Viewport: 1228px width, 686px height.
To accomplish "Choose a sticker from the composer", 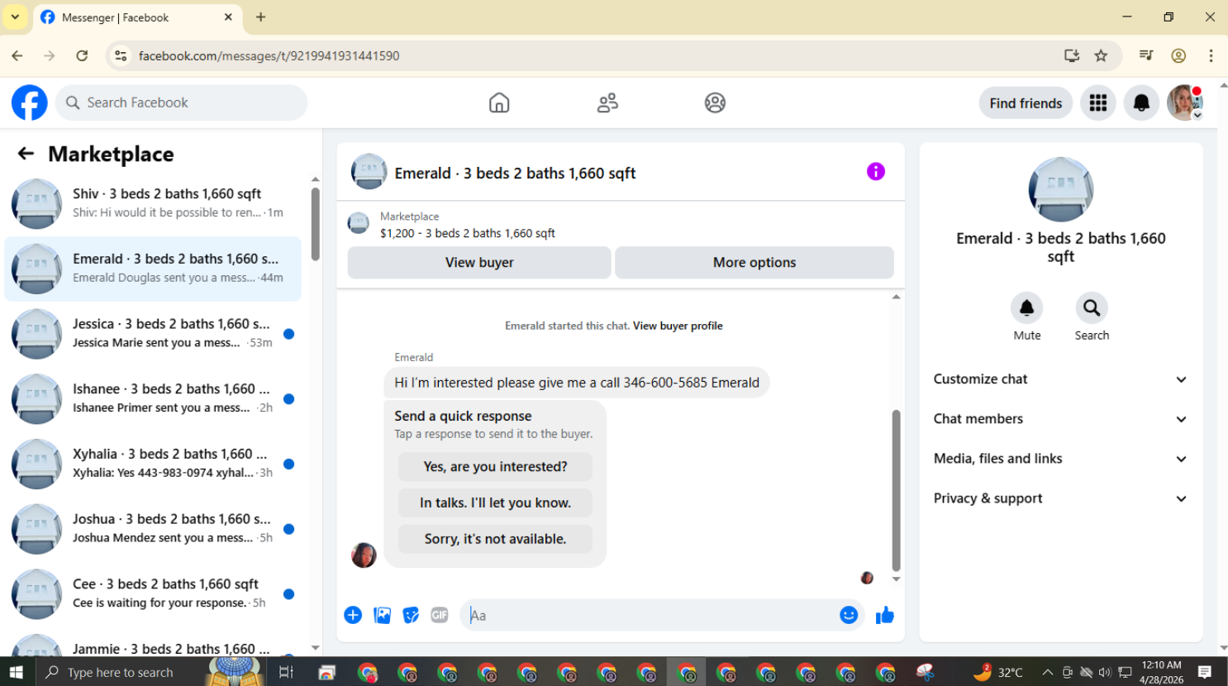I will pyautogui.click(x=411, y=615).
